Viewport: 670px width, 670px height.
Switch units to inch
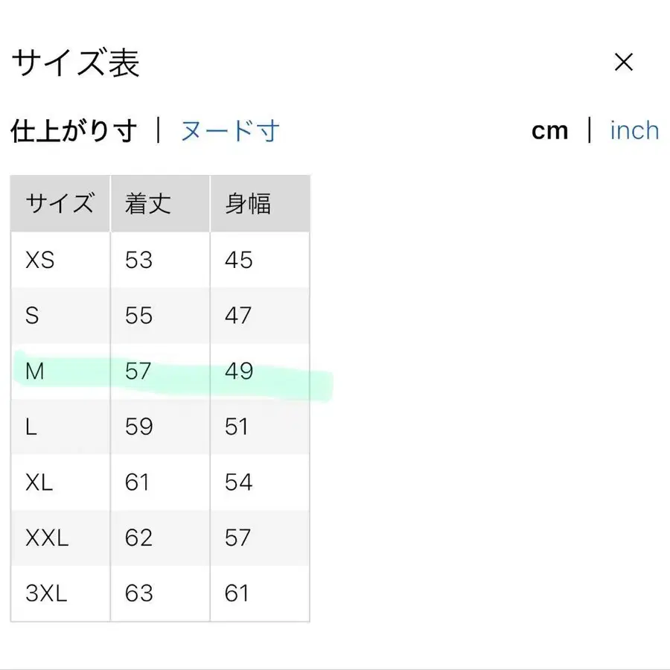point(634,130)
